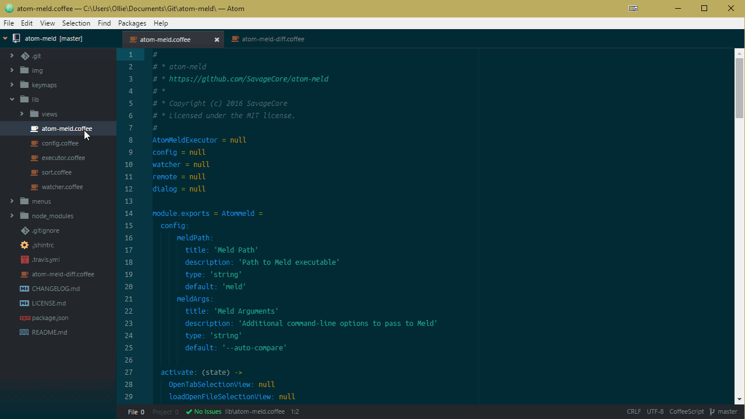Click the master branch label in status bar

[728, 411]
